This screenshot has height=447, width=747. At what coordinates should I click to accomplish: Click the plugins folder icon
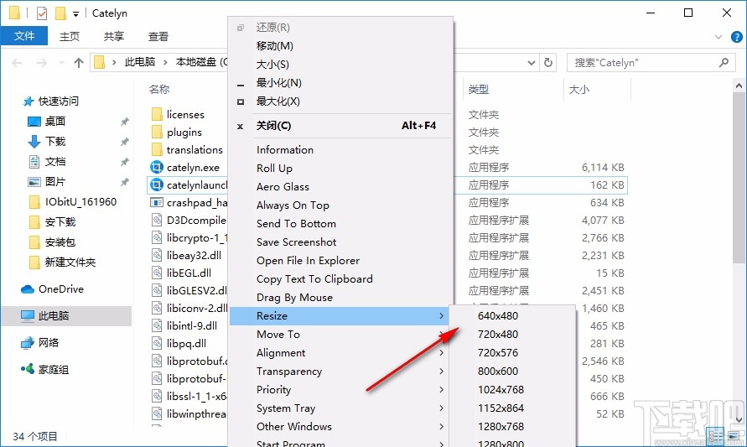[157, 132]
